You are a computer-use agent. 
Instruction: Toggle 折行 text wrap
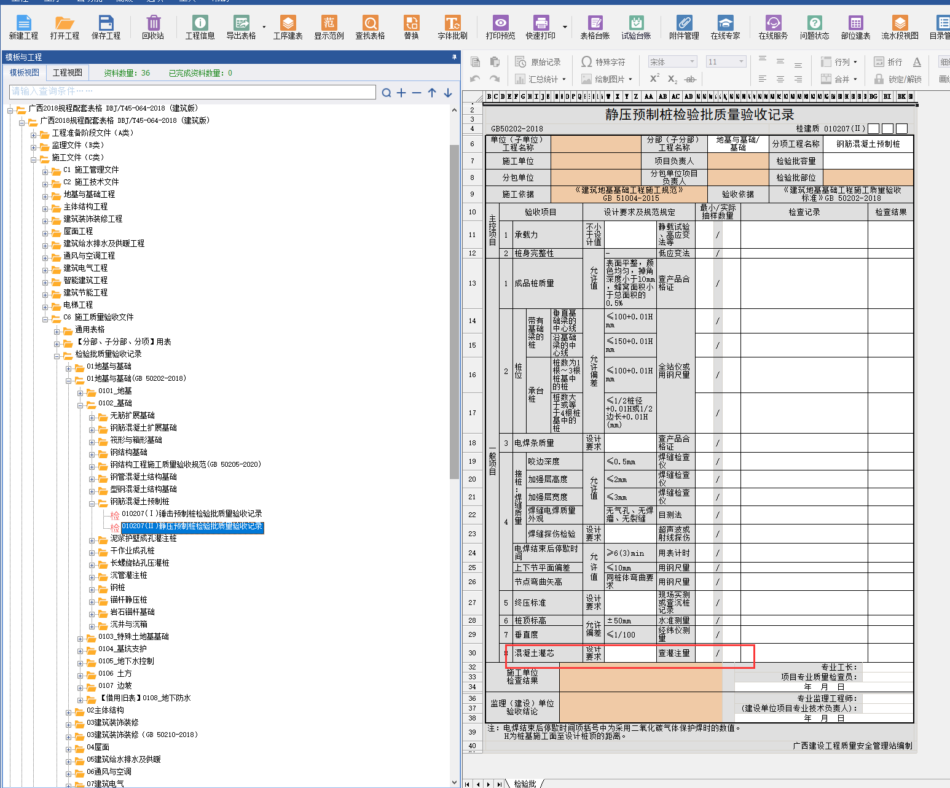[888, 61]
